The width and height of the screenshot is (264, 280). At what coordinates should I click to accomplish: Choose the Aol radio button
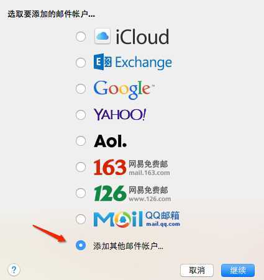click(x=81, y=141)
